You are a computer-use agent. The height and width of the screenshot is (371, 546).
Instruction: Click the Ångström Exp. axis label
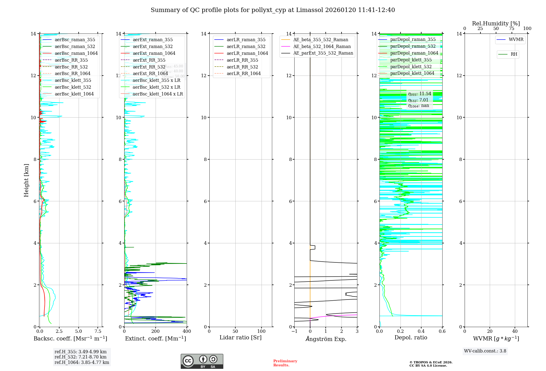click(326, 339)
